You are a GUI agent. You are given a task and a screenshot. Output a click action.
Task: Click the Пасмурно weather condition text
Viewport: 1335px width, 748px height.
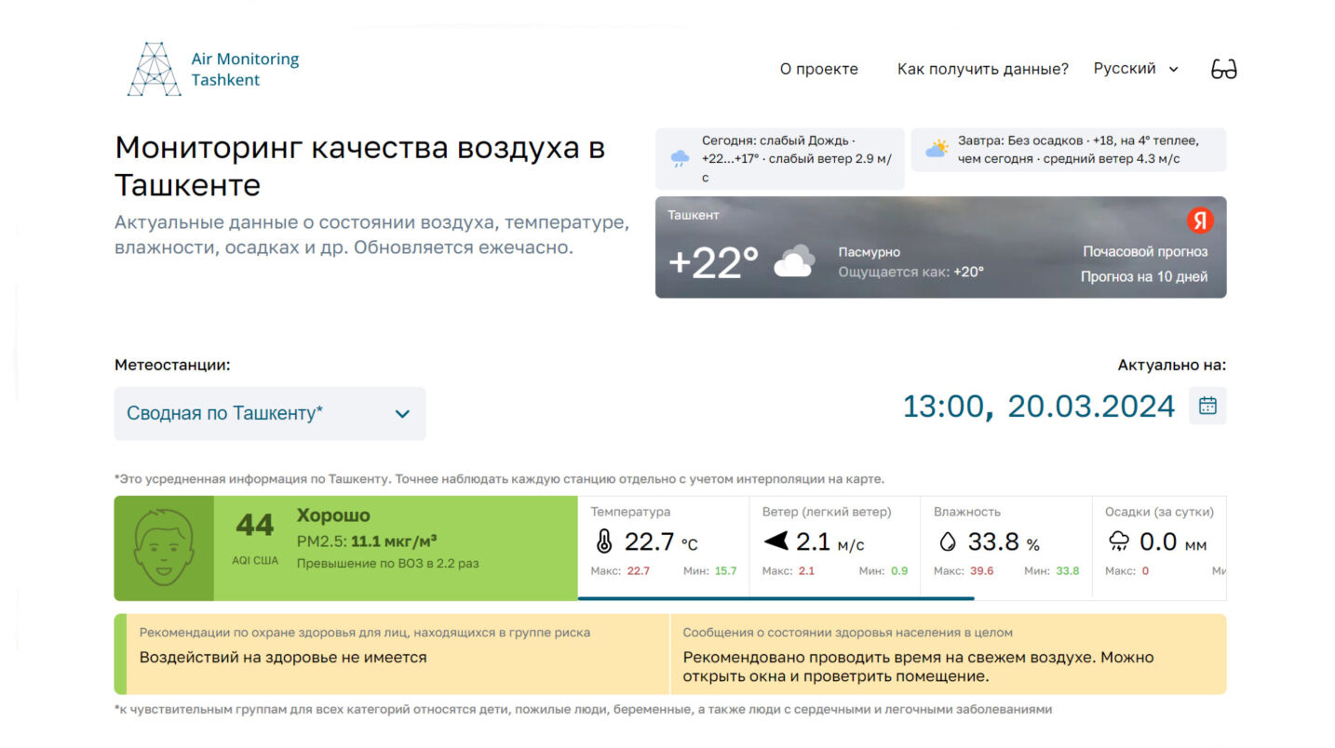click(870, 252)
